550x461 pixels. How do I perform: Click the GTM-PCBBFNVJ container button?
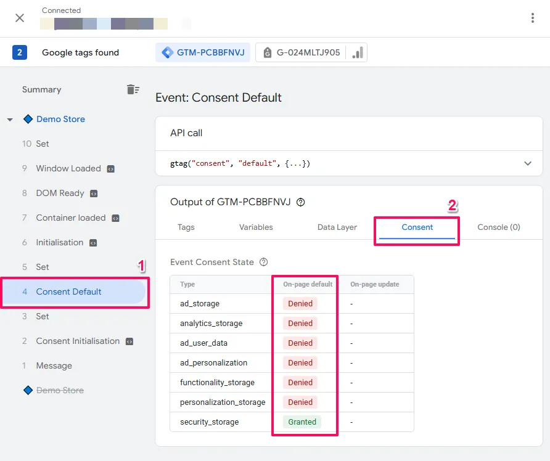click(x=202, y=52)
